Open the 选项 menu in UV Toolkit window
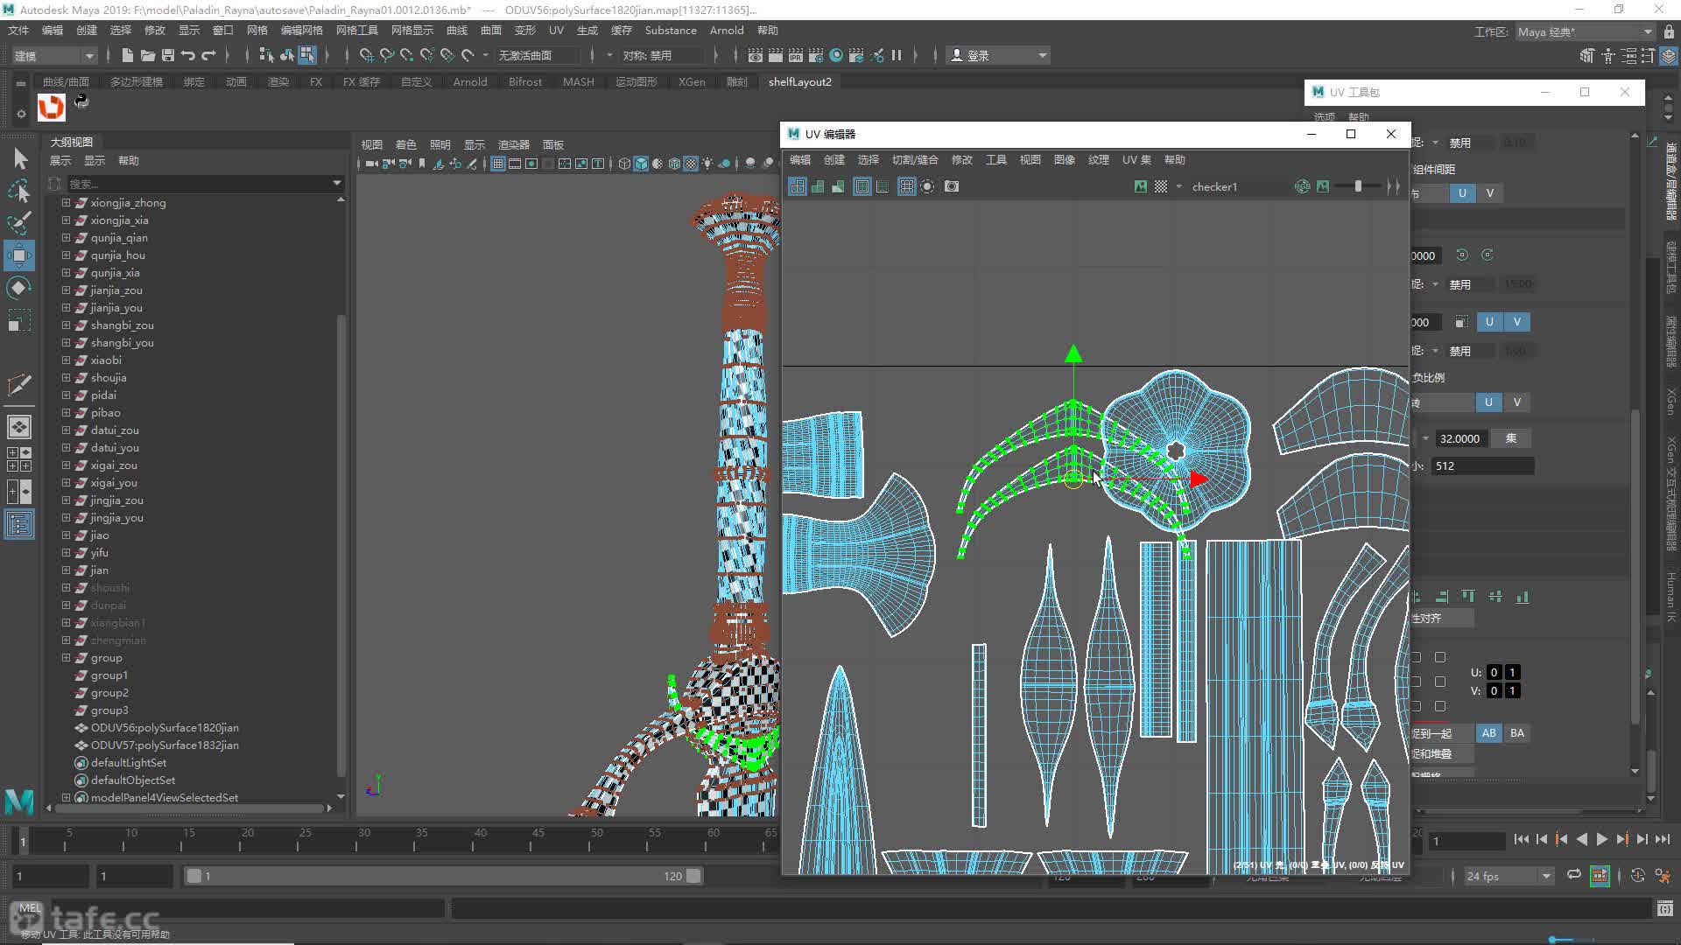Image resolution: width=1681 pixels, height=945 pixels. pyautogui.click(x=1324, y=116)
